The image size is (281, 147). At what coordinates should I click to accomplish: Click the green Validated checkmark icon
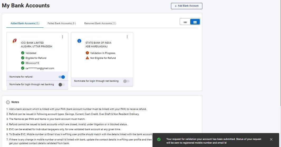[x=23, y=53]
